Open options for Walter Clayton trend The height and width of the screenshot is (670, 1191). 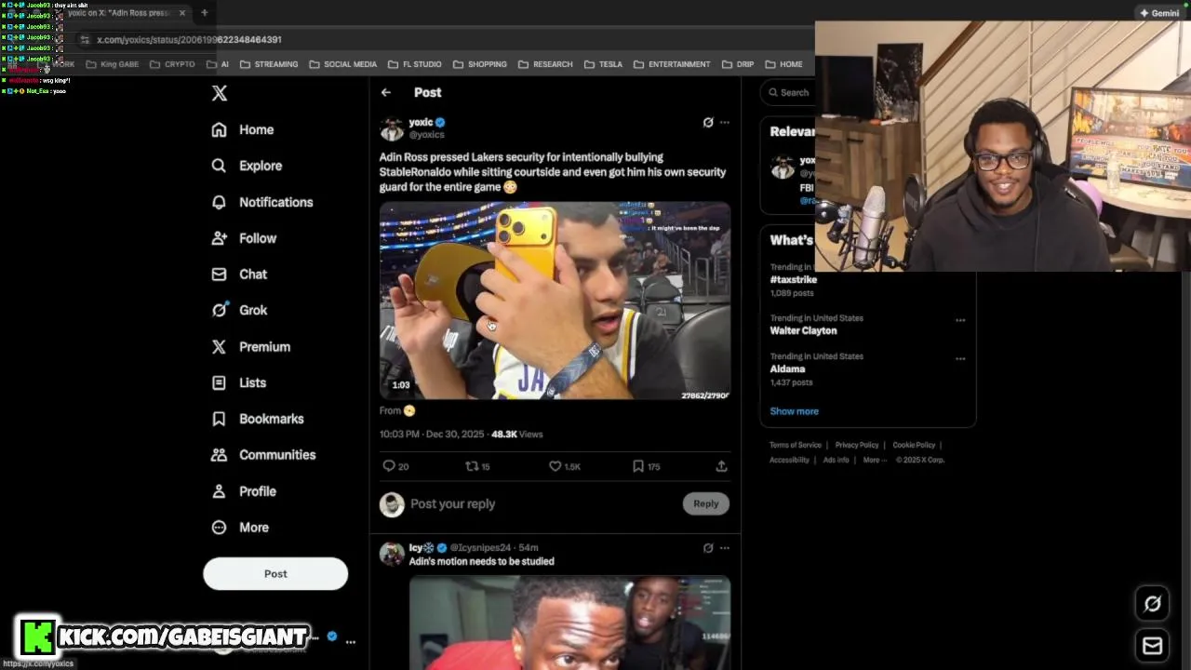(960, 320)
